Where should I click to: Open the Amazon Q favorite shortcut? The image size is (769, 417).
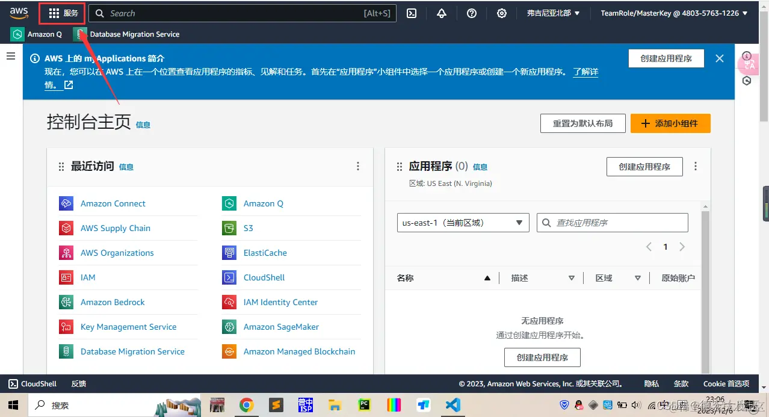click(x=37, y=34)
